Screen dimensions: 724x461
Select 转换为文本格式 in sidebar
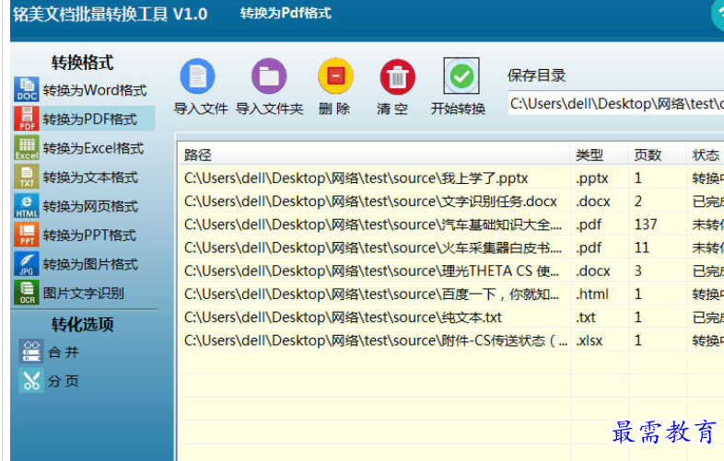click(90, 178)
